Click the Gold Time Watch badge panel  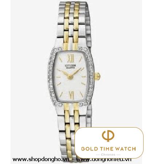(x=109, y=143)
